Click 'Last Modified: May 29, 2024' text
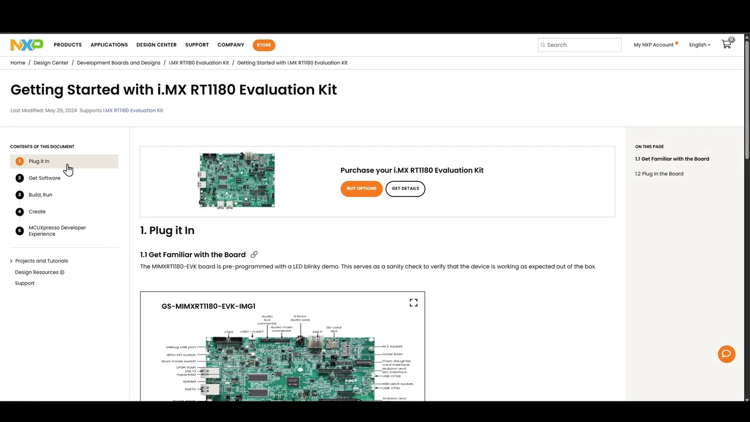The image size is (750, 422). click(x=43, y=110)
